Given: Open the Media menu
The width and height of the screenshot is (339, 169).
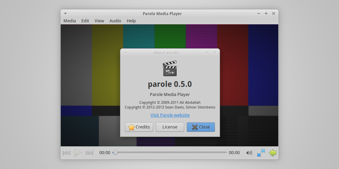Looking at the screenshot, I should tap(70, 21).
